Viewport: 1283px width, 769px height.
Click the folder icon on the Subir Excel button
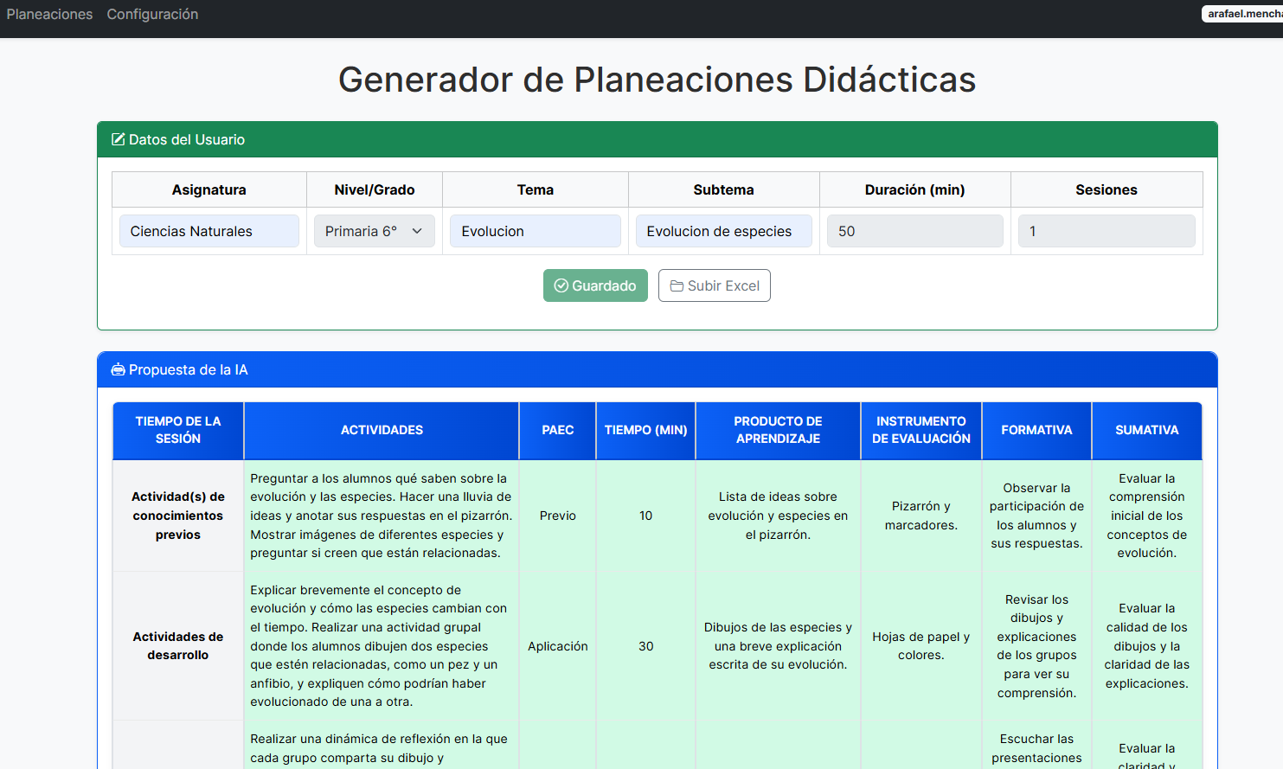click(x=677, y=285)
